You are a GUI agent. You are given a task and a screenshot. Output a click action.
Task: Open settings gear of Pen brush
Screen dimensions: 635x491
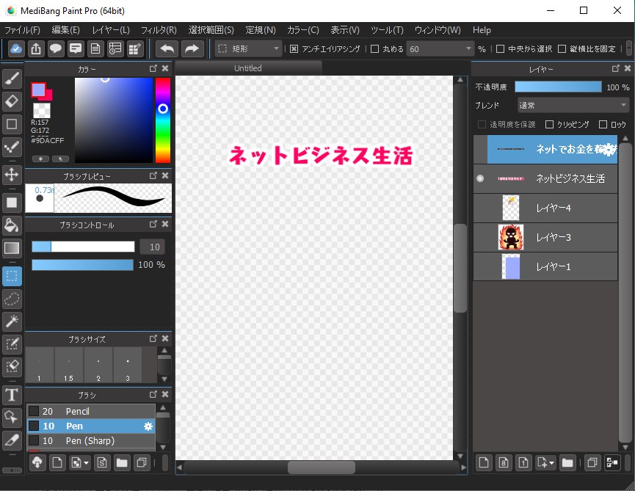(x=148, y=426)
